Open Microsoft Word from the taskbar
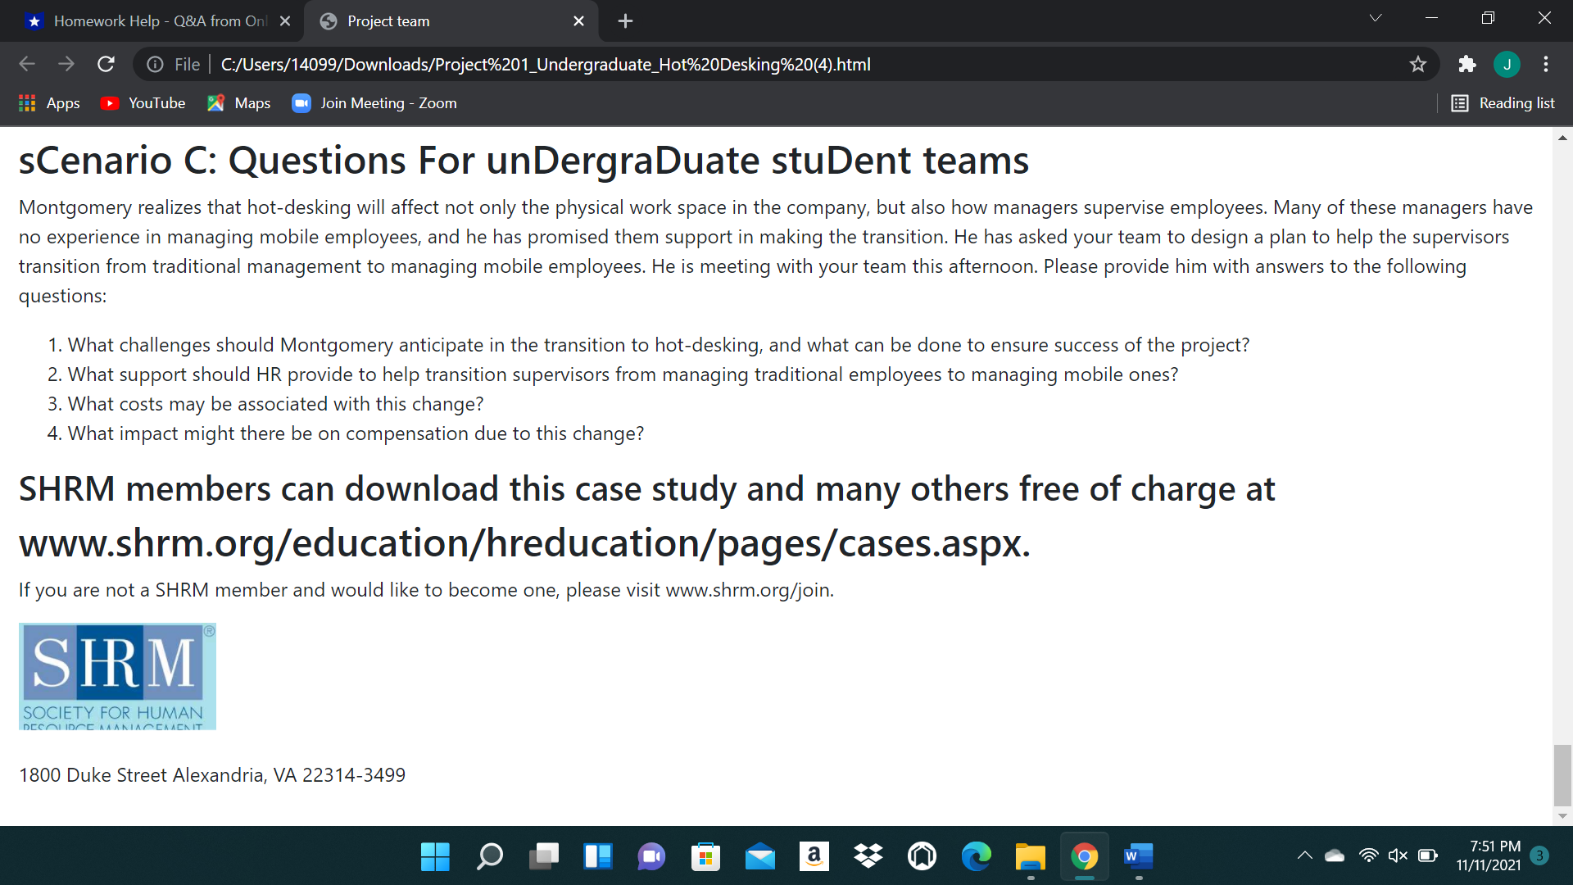Image resolution: width=1573 pixels, height=885 pixels. click(1138, 856)
